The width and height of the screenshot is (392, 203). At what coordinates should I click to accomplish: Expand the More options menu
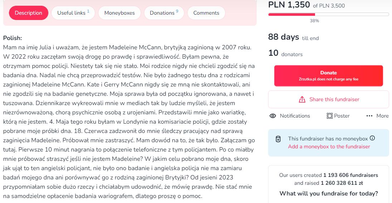click(382, 116)
